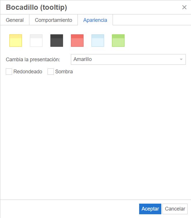The height and width of the screenshot is (218, 191).
Task: Switch to the General tab
Action: click(15, 20)
